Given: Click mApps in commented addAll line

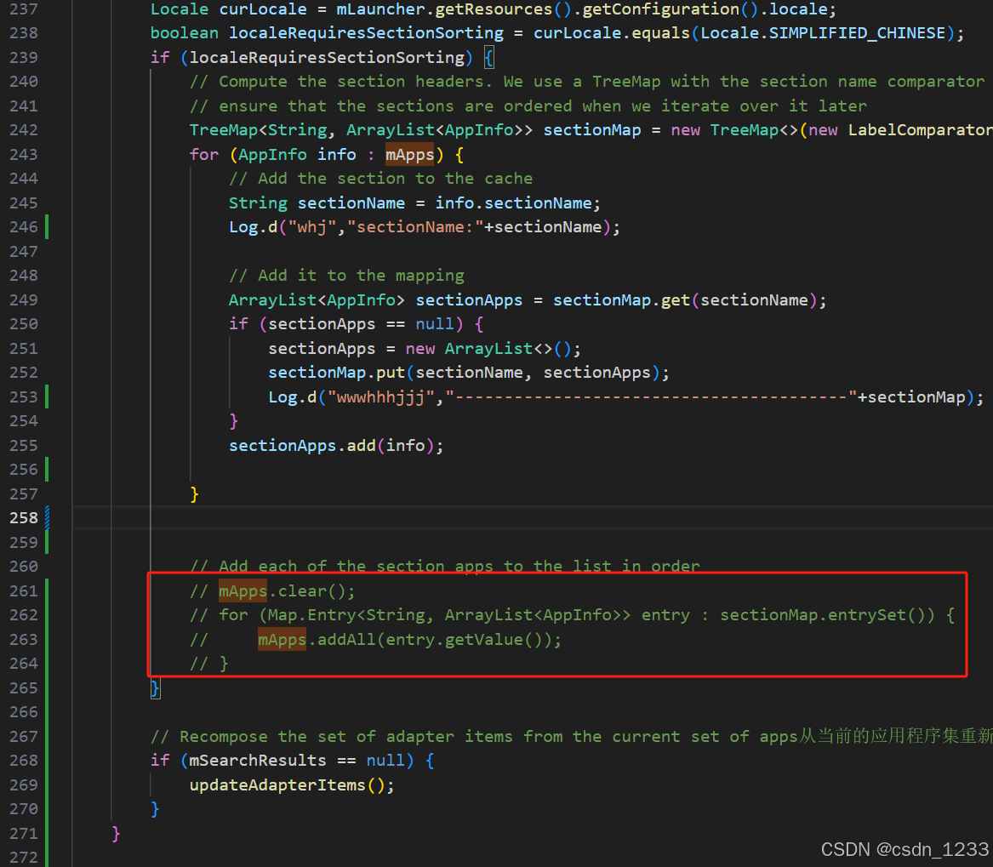Looking at the screenshot, I should 282,640.
